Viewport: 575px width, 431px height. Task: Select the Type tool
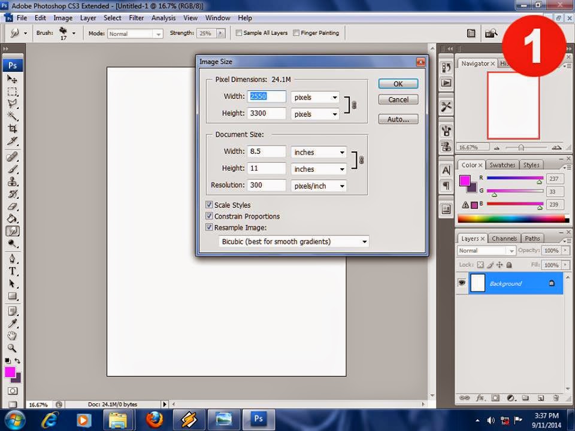[12, 272]
